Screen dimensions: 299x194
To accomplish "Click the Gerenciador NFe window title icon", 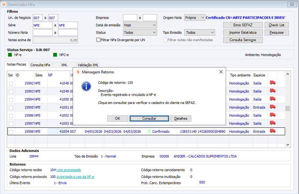I will pyautogui.click(x=4, y=4).
